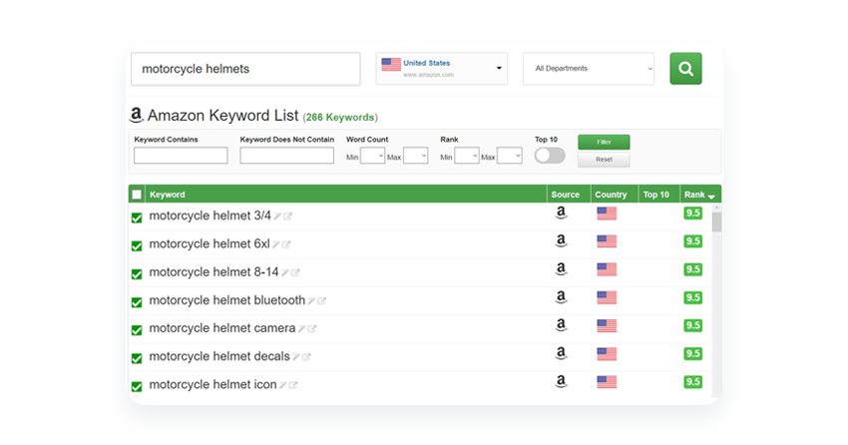Click edit pencil icon for motorcycle helmet 3/4
The width and height of the screenshot is (848, 445).
[x=277, y=217]
